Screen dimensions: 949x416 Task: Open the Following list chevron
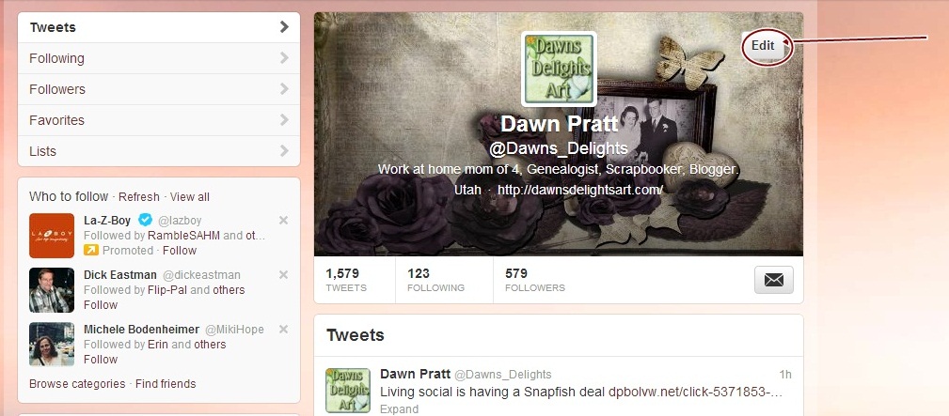[284, 58]
